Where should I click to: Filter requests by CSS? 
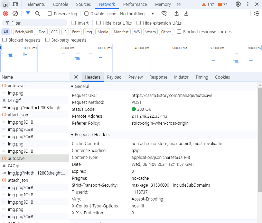point(54,32)
